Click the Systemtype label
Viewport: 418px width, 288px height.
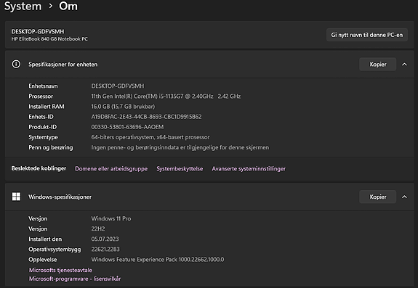coord(43,137)
